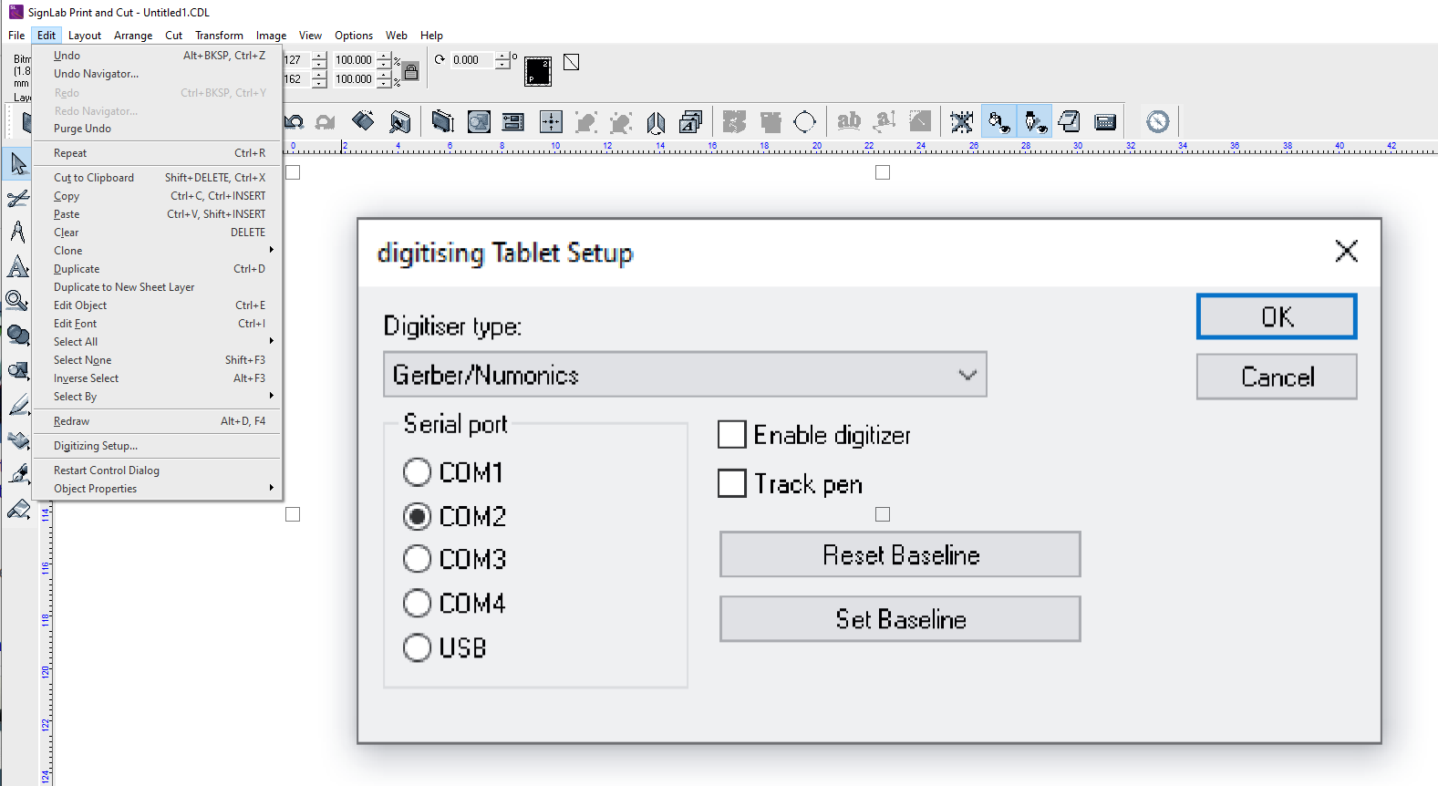Select COM3 serial port
The width and height of the screenshot is (1438, 786).
(417, 559)
